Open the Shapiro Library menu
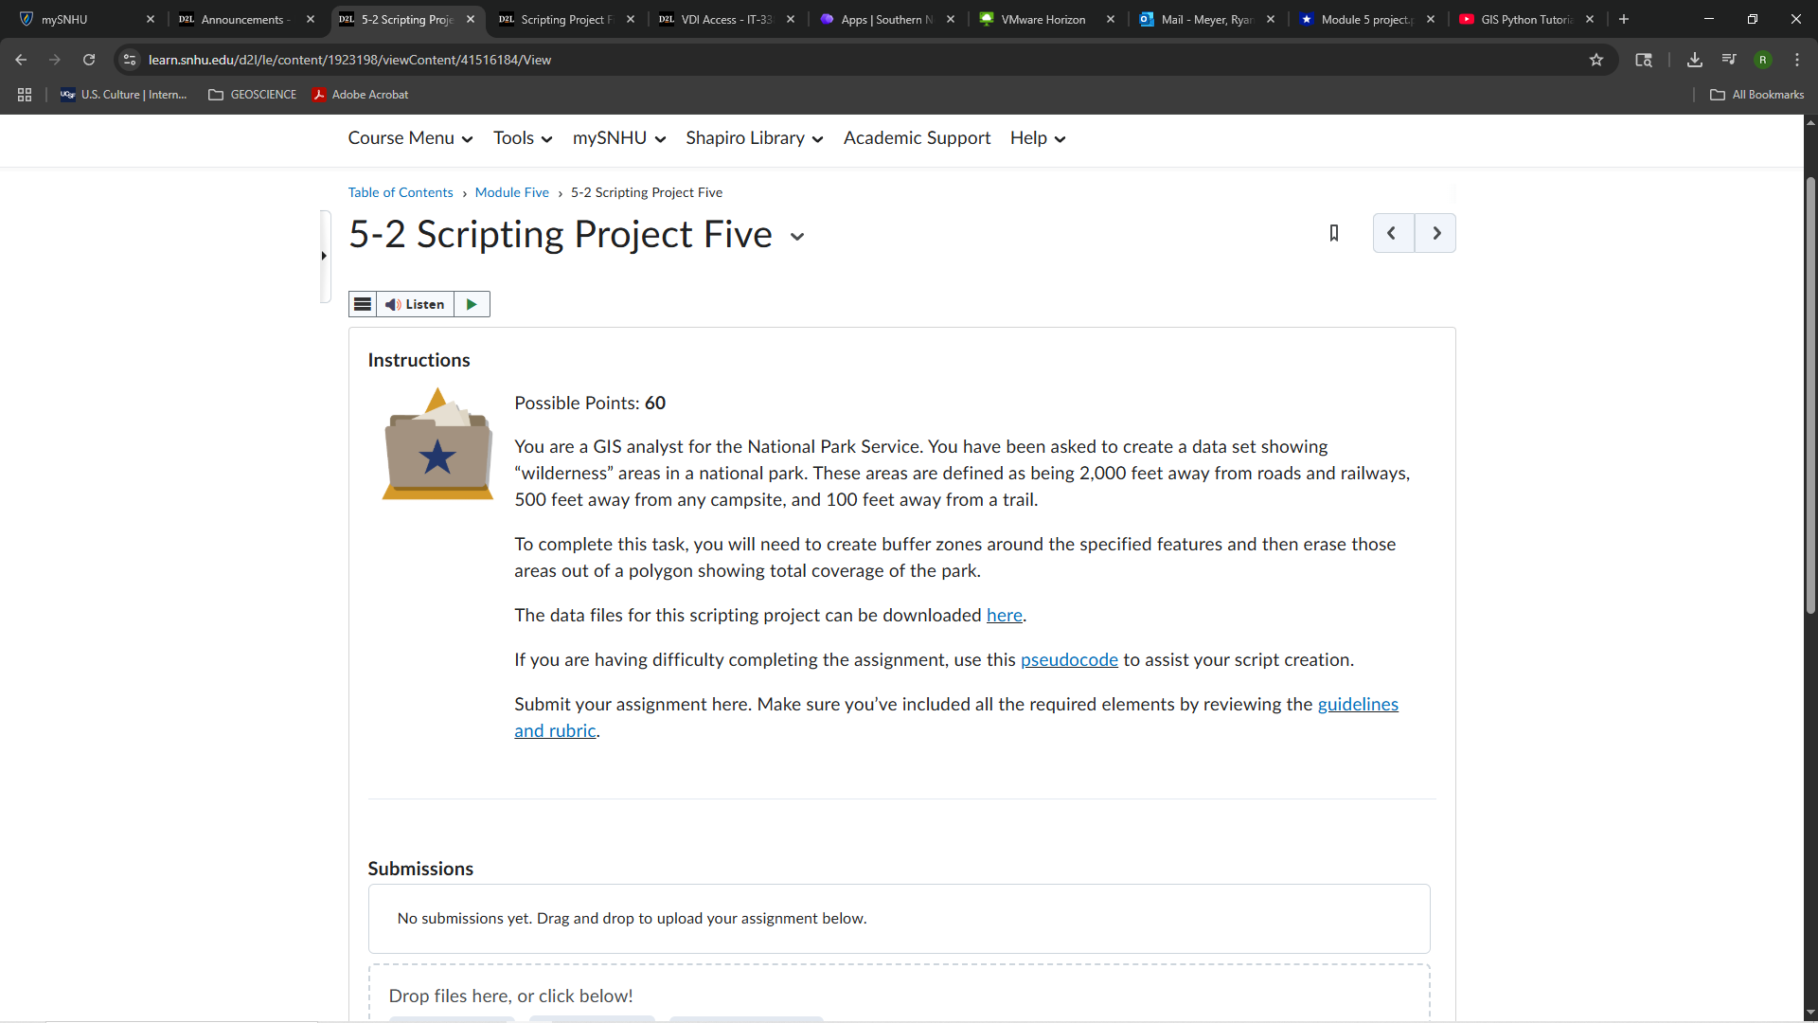Viewport: 1818px width, 1023px height. coord(753,138)
